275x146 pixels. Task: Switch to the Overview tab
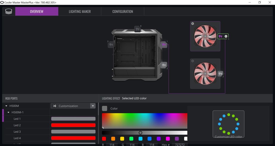pyautogui.click(x=37, y=11)
